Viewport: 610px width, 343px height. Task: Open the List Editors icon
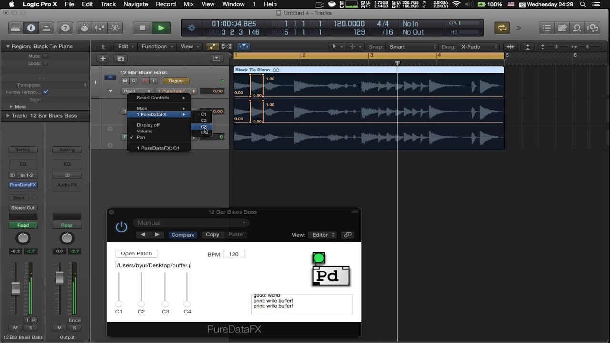coord(547,28)
